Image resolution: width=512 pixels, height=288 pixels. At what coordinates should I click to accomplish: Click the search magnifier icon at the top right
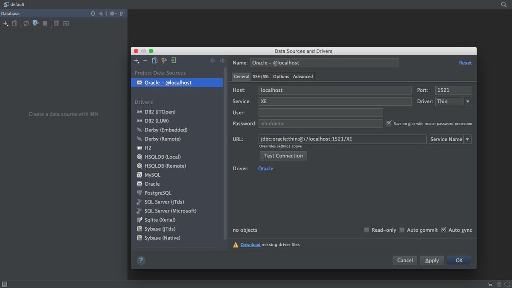click(504, 4)
